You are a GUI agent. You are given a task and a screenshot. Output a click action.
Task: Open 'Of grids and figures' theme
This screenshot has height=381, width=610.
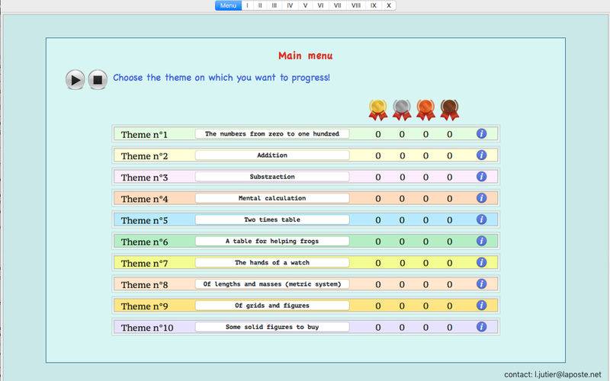pyautogui.click(x=272, y=306)
